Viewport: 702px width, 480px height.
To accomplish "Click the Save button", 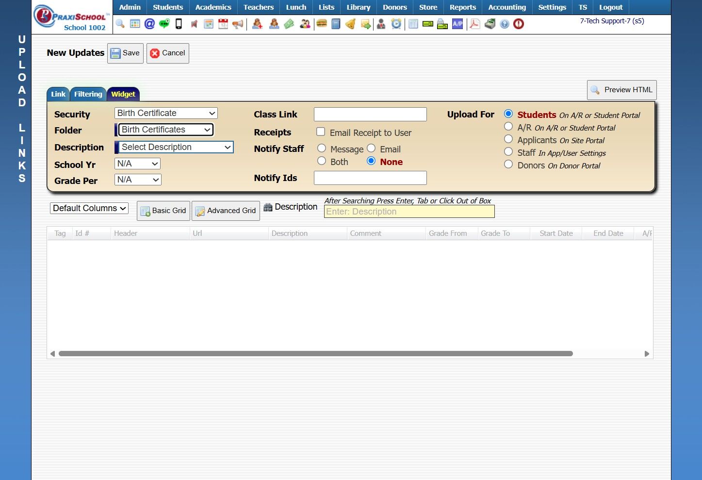I will [x=125, y=53].
